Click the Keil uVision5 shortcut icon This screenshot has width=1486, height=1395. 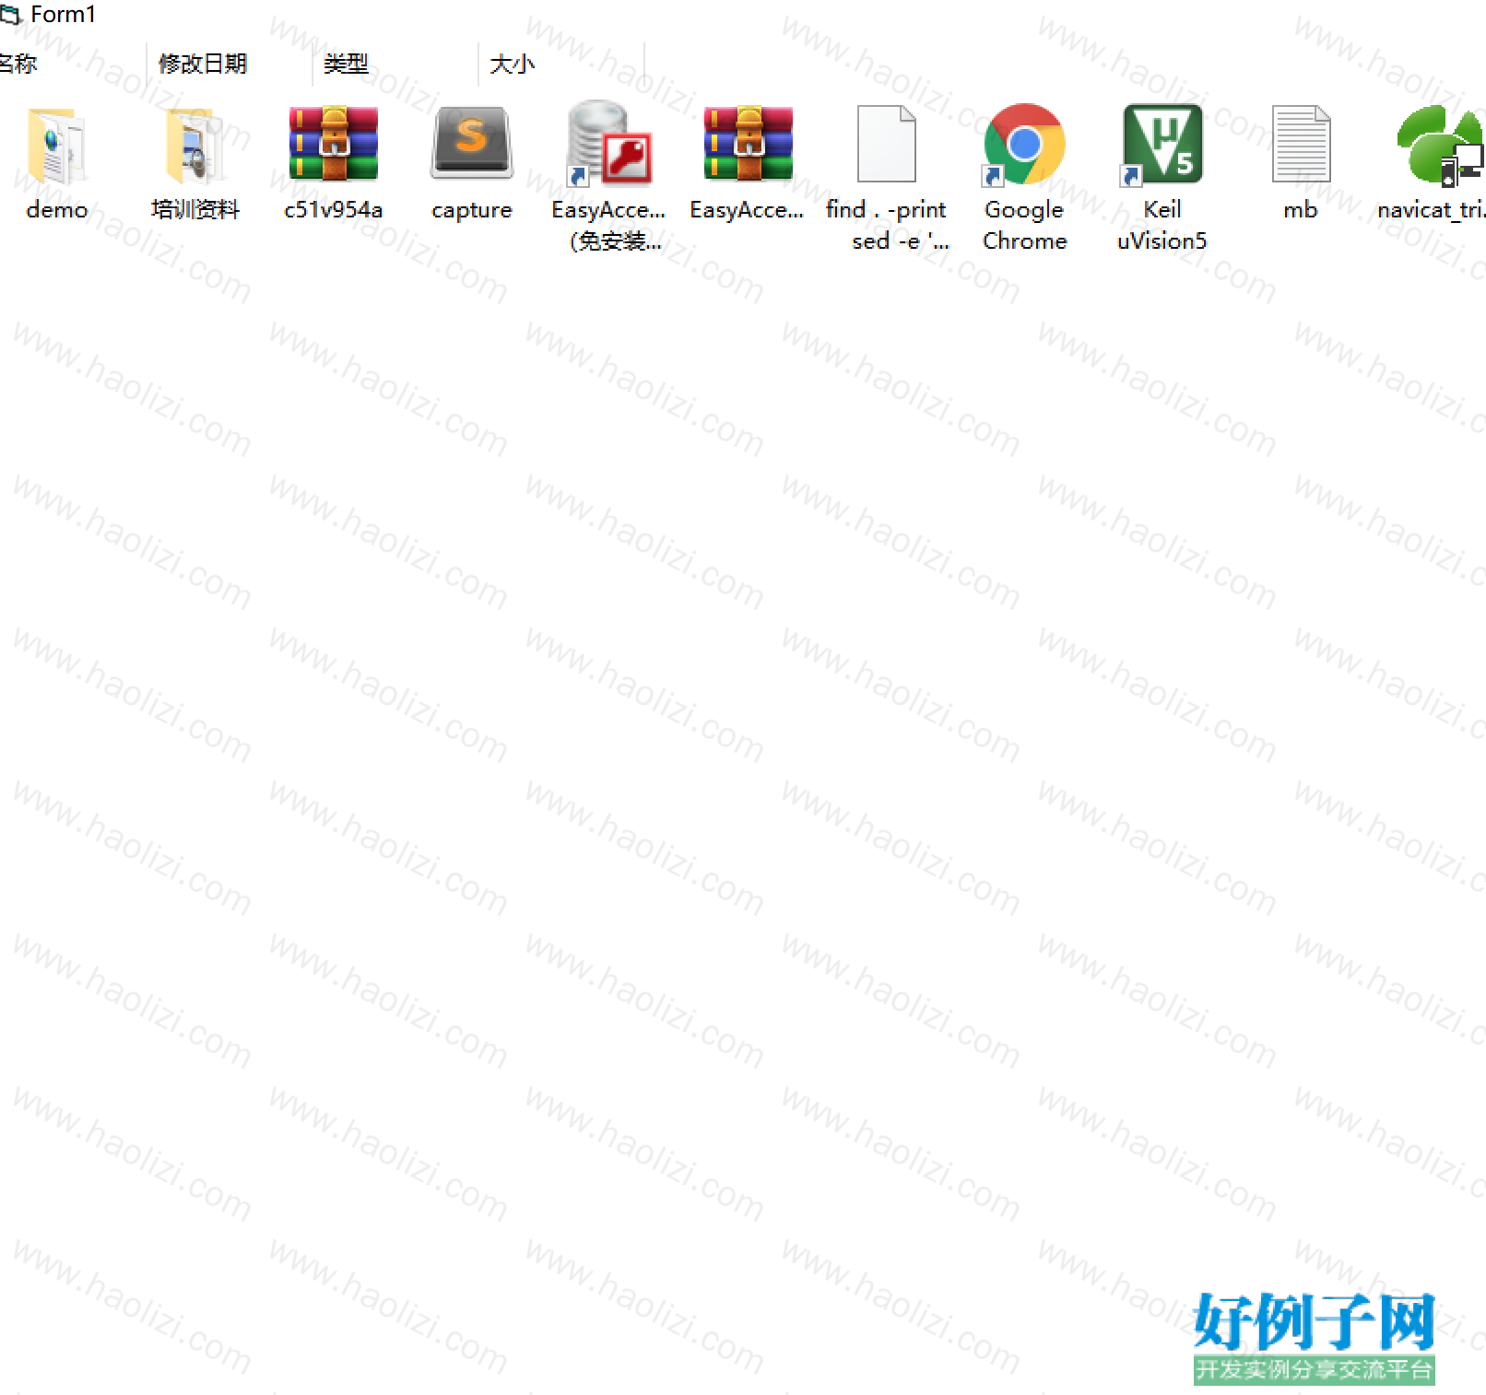coord(1162,144)
